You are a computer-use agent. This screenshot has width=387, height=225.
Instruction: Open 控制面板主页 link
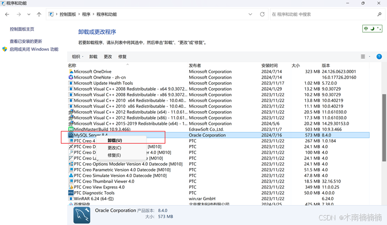[x=22, y=29]
